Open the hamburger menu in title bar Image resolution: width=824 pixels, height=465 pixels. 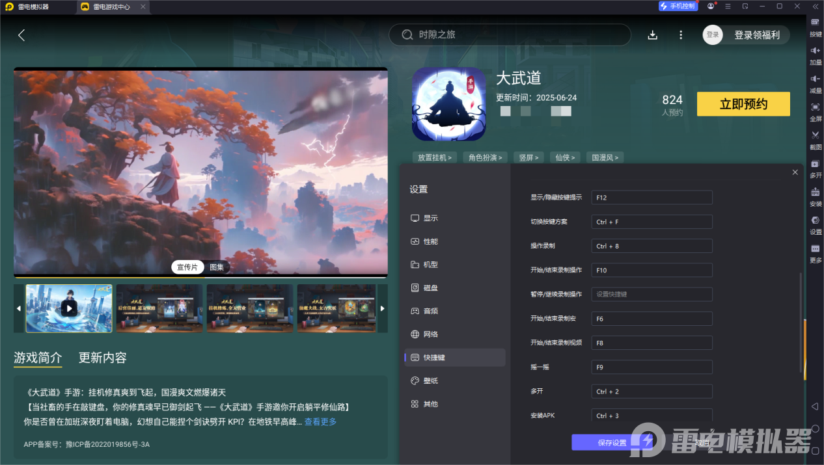tap(728, 6)
